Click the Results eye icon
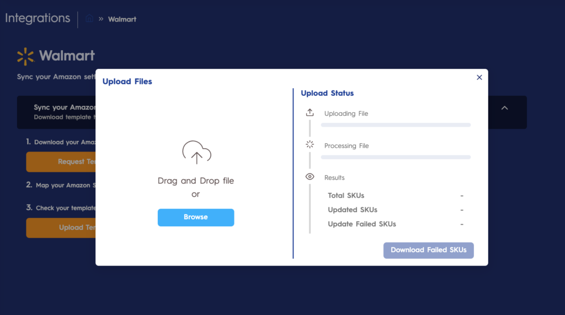Screen dimensions: 565x315 [310, 177]
